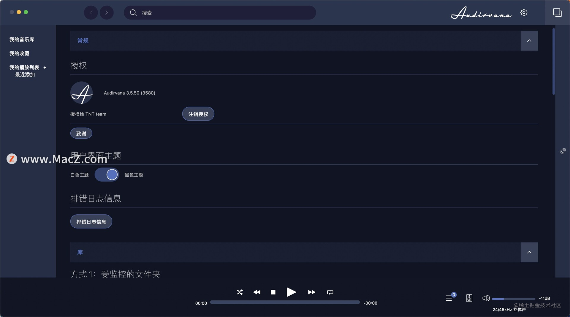Click the add playlist plus sign
The height and width of the screenshot is (317, 570).
coord(45,67)
